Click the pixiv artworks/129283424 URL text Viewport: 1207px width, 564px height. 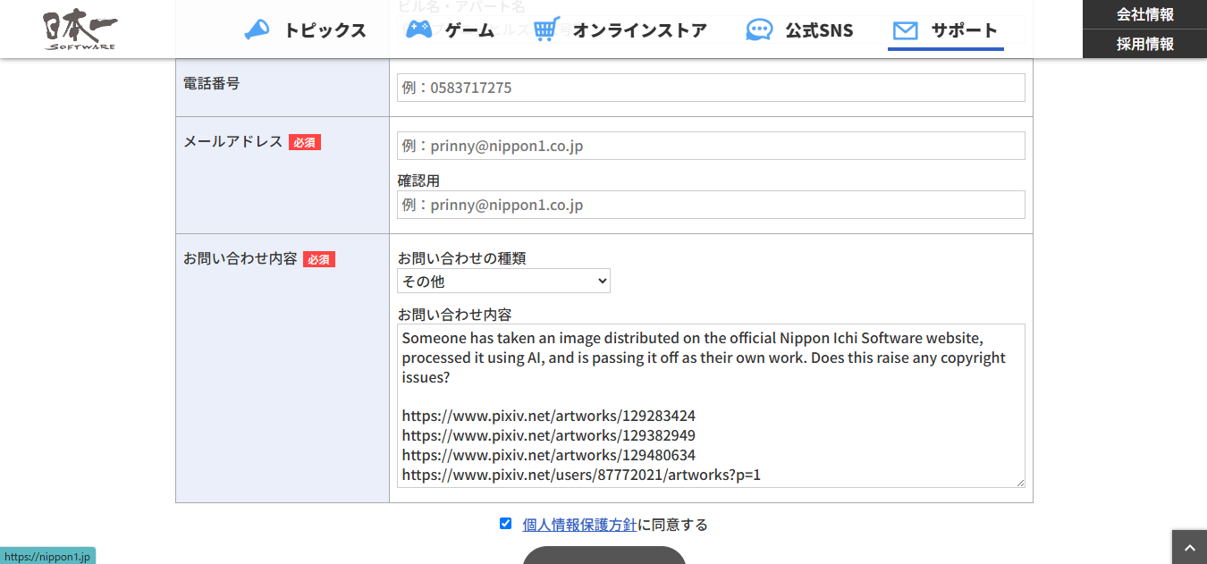point(548,416)
